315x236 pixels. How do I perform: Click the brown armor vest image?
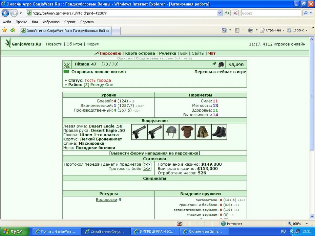(187, 132)
